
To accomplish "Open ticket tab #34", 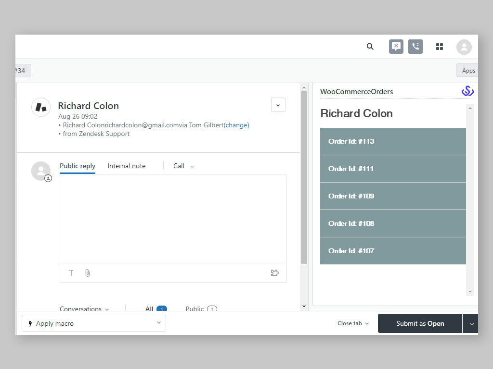I will (20, 70).
